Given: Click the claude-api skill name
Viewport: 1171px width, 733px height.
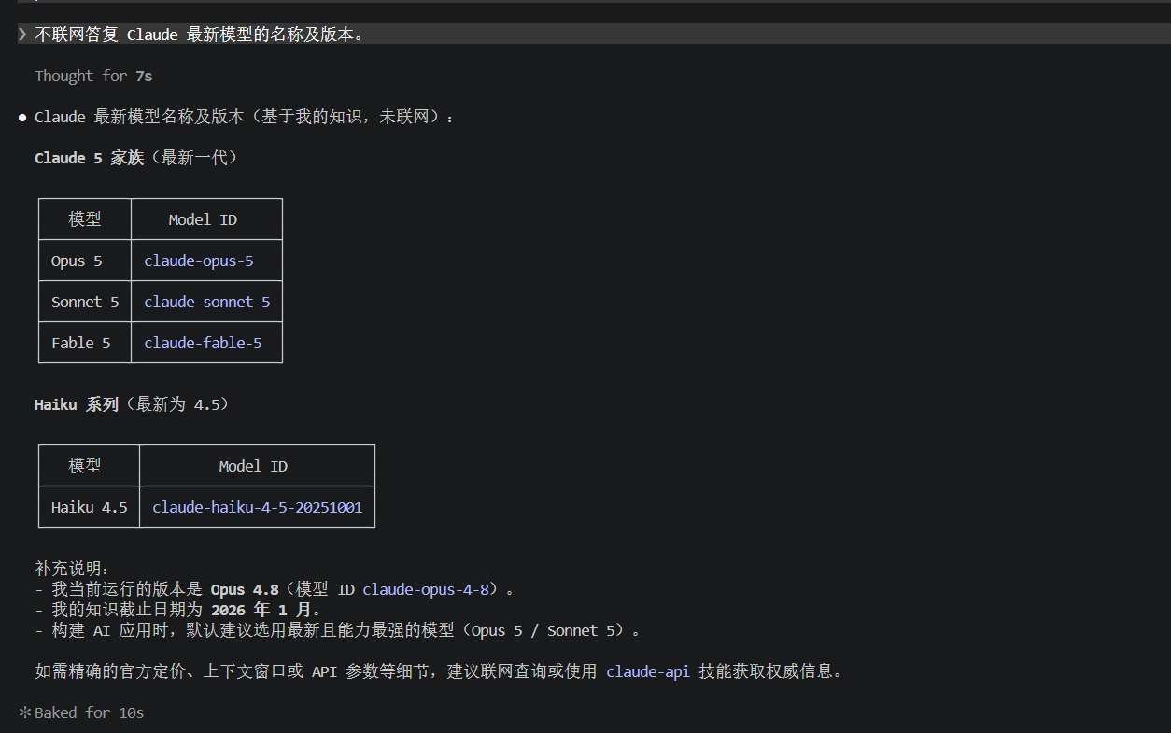Looking at the screenshot, I should [648, 671].
